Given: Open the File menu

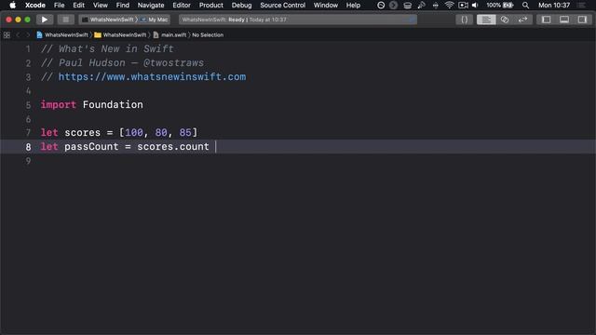Looking at the screenshot, I should (59, 5).
